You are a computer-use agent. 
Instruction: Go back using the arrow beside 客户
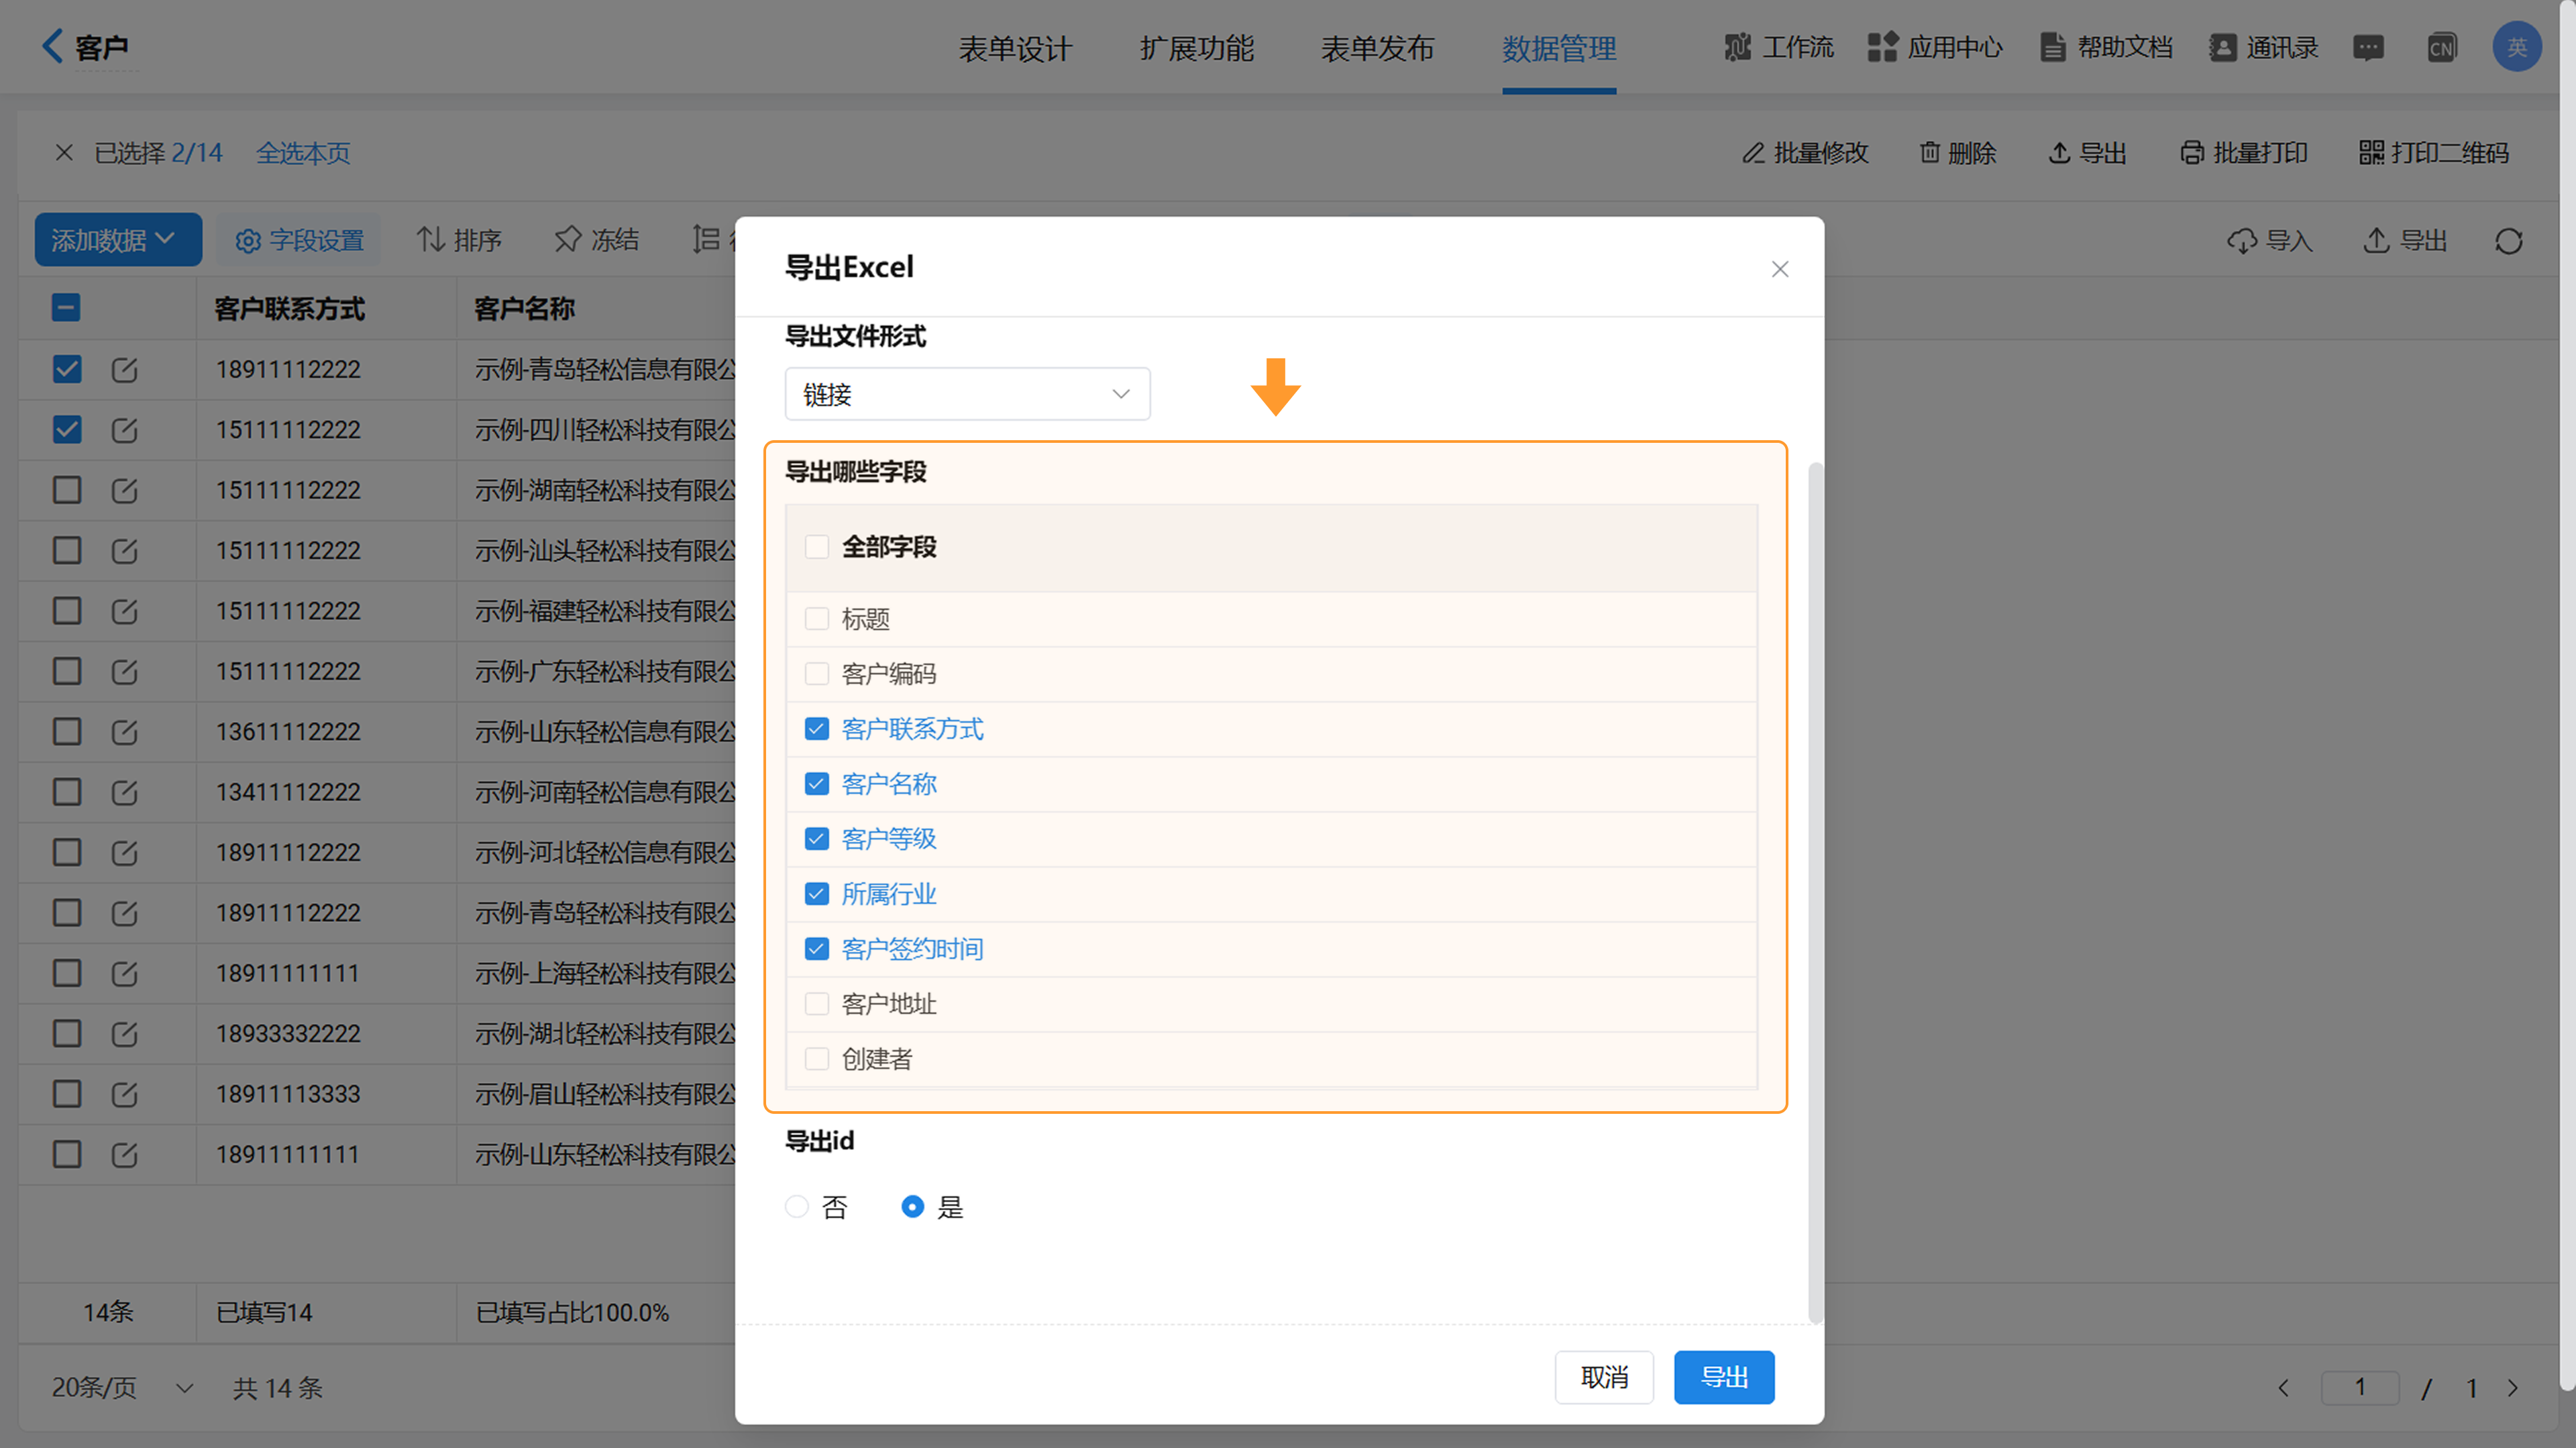click(52, 46)
